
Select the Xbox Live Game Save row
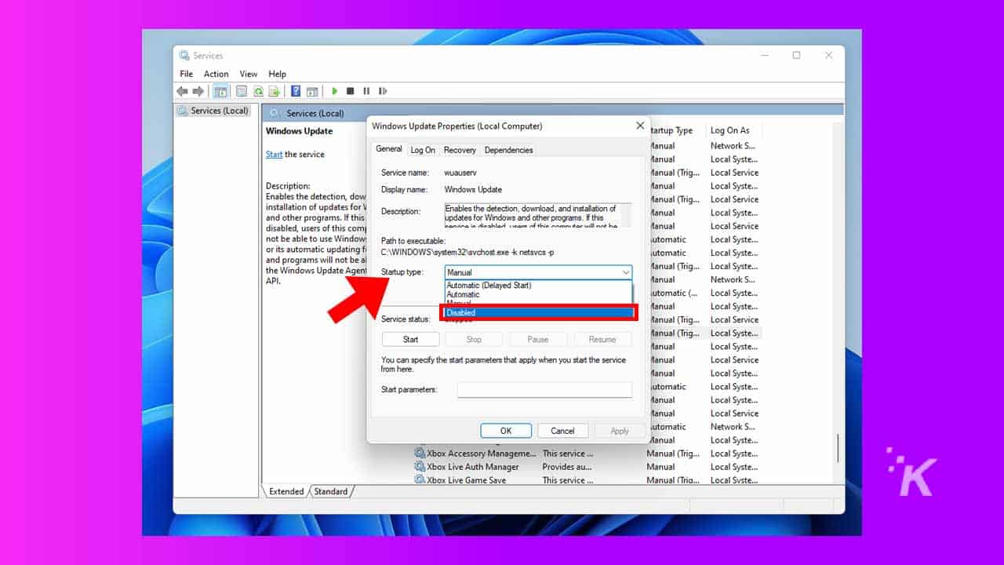(x=586, y=480)
